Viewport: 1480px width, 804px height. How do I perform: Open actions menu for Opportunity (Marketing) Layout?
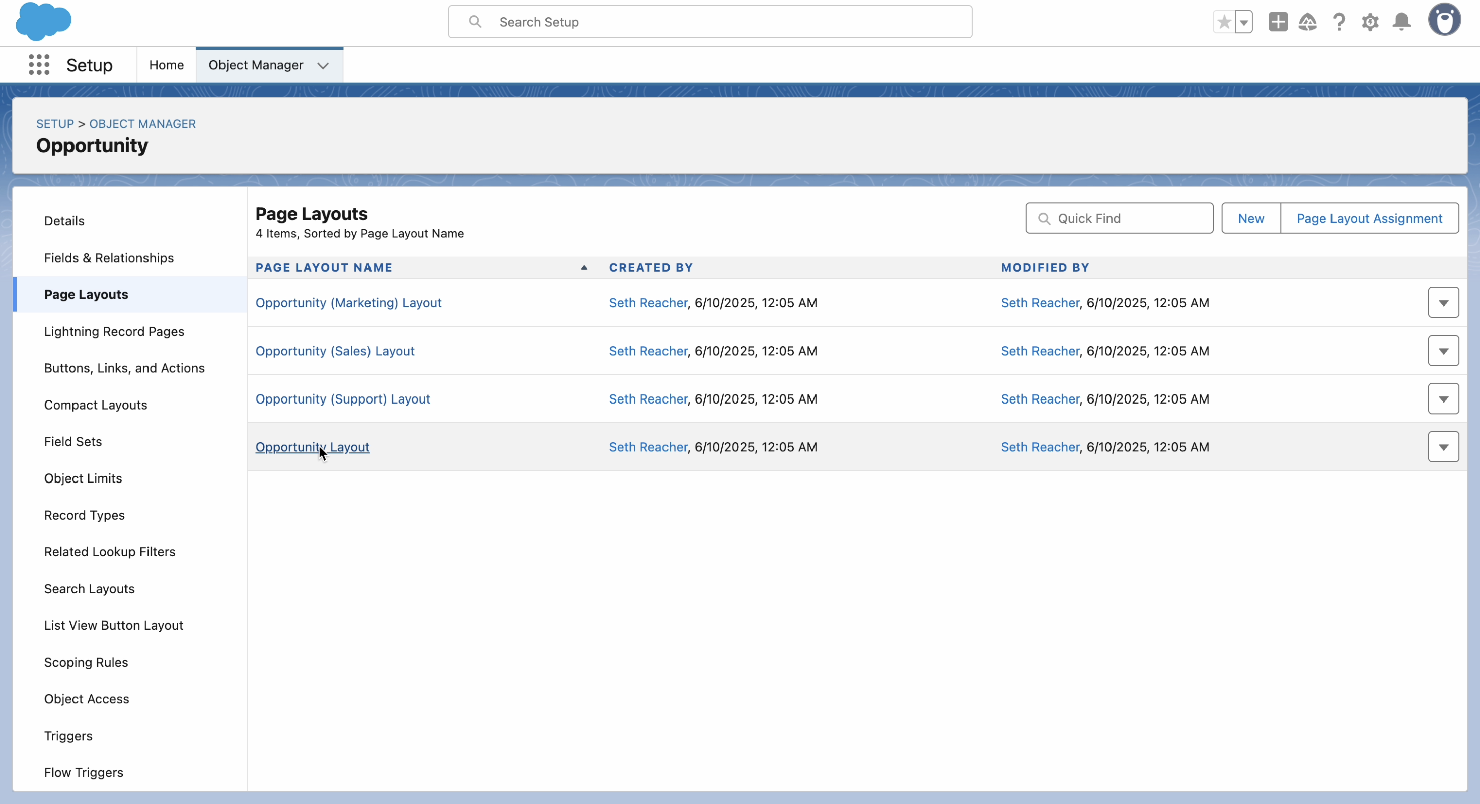tap(1443, 303)
